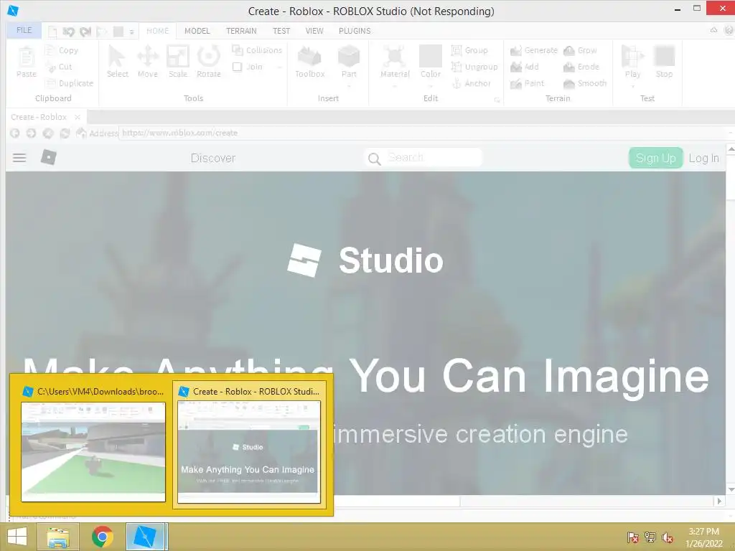Viewport: 735px width, 551px height.
Task: Click the taskbar clock 3:27 PM
Action: click(703, 532)
